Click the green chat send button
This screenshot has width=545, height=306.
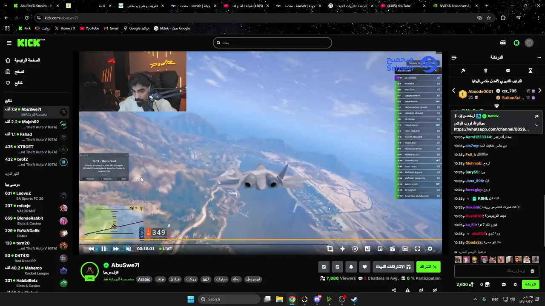coord(530,284)
